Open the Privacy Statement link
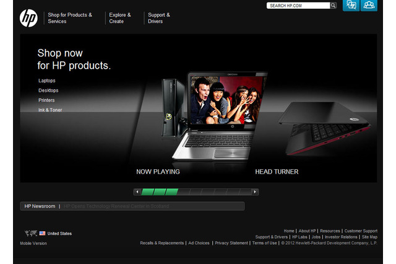Image resolution: width=396 pixels, height=264 pixels. click(x=231, y=243)
